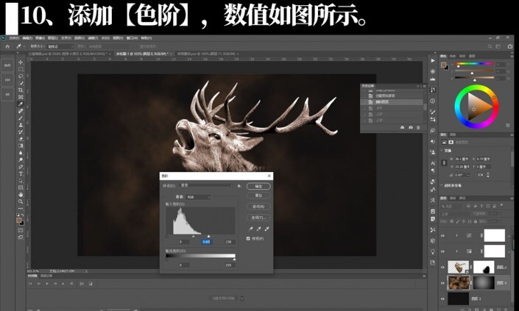Screen dimensions: 519x311
Task: Hide the second adjustment layer via eye icon
Action: pyautogui.click(x=442, y=251)
